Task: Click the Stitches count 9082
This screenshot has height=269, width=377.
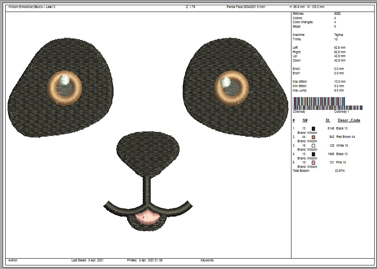Action: point(337,14)
